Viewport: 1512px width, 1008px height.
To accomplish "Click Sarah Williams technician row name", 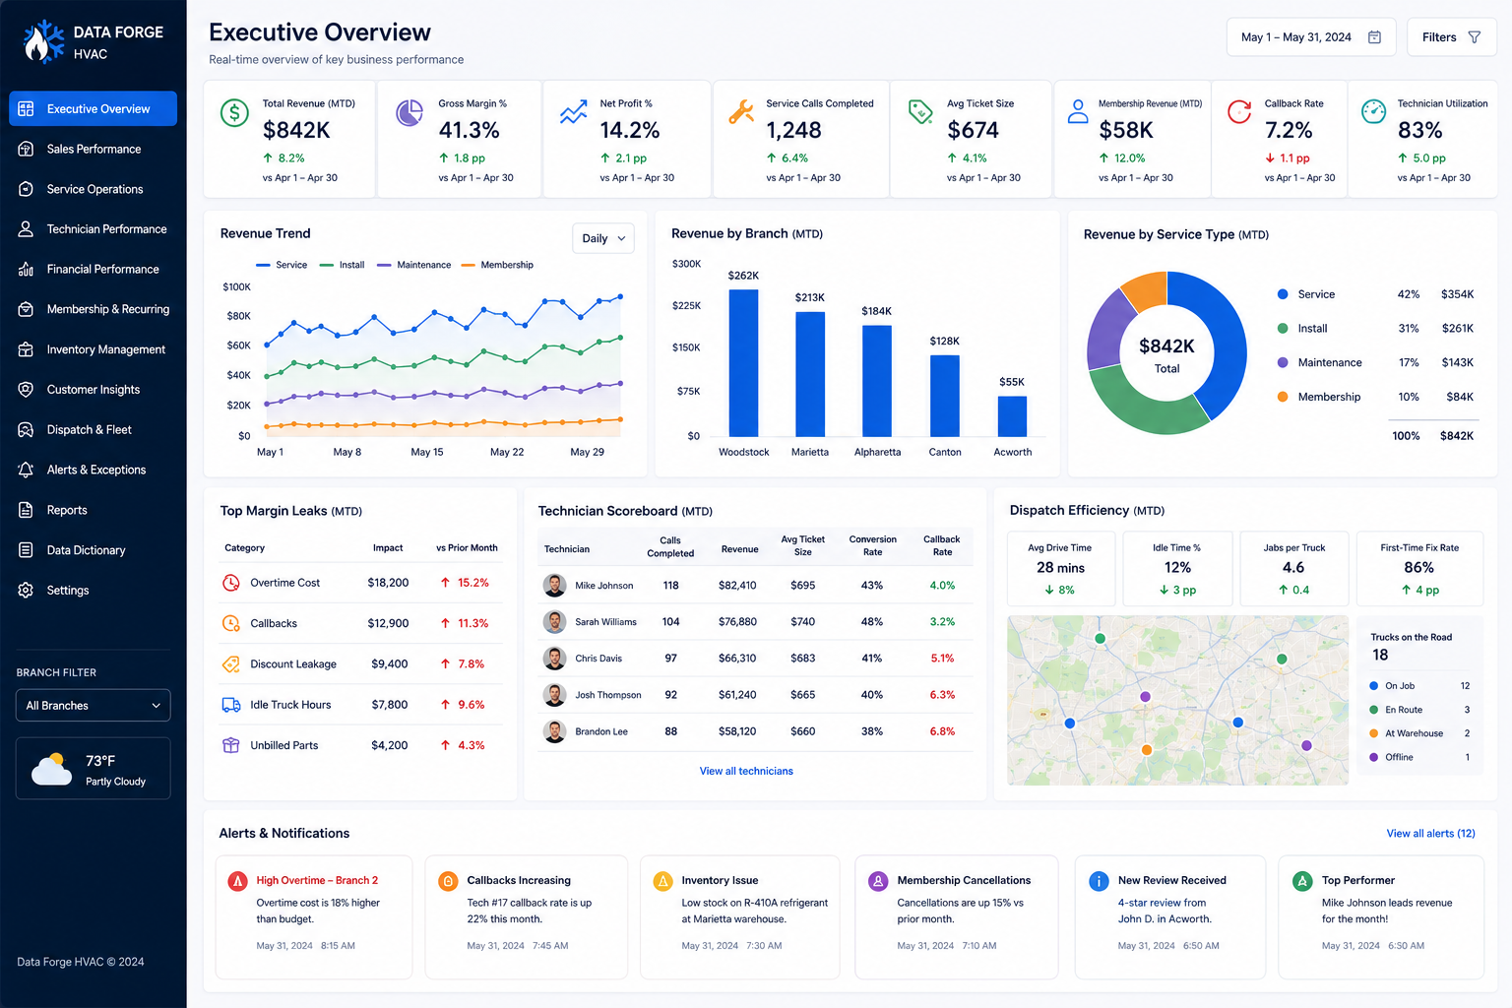I will 605,622.
